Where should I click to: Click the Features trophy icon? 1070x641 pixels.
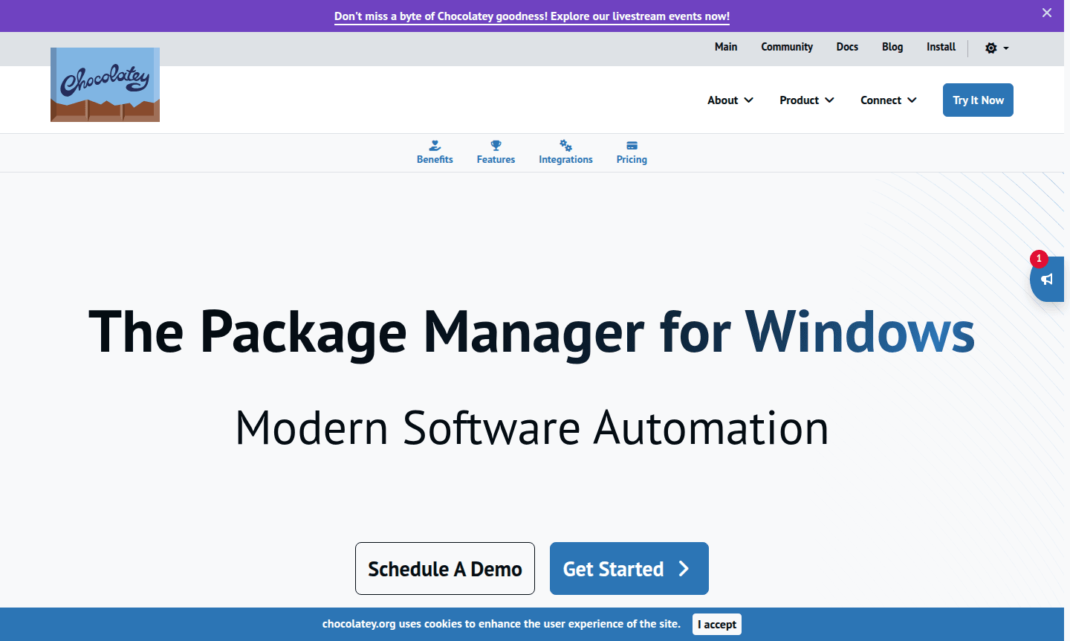(496, 145)
